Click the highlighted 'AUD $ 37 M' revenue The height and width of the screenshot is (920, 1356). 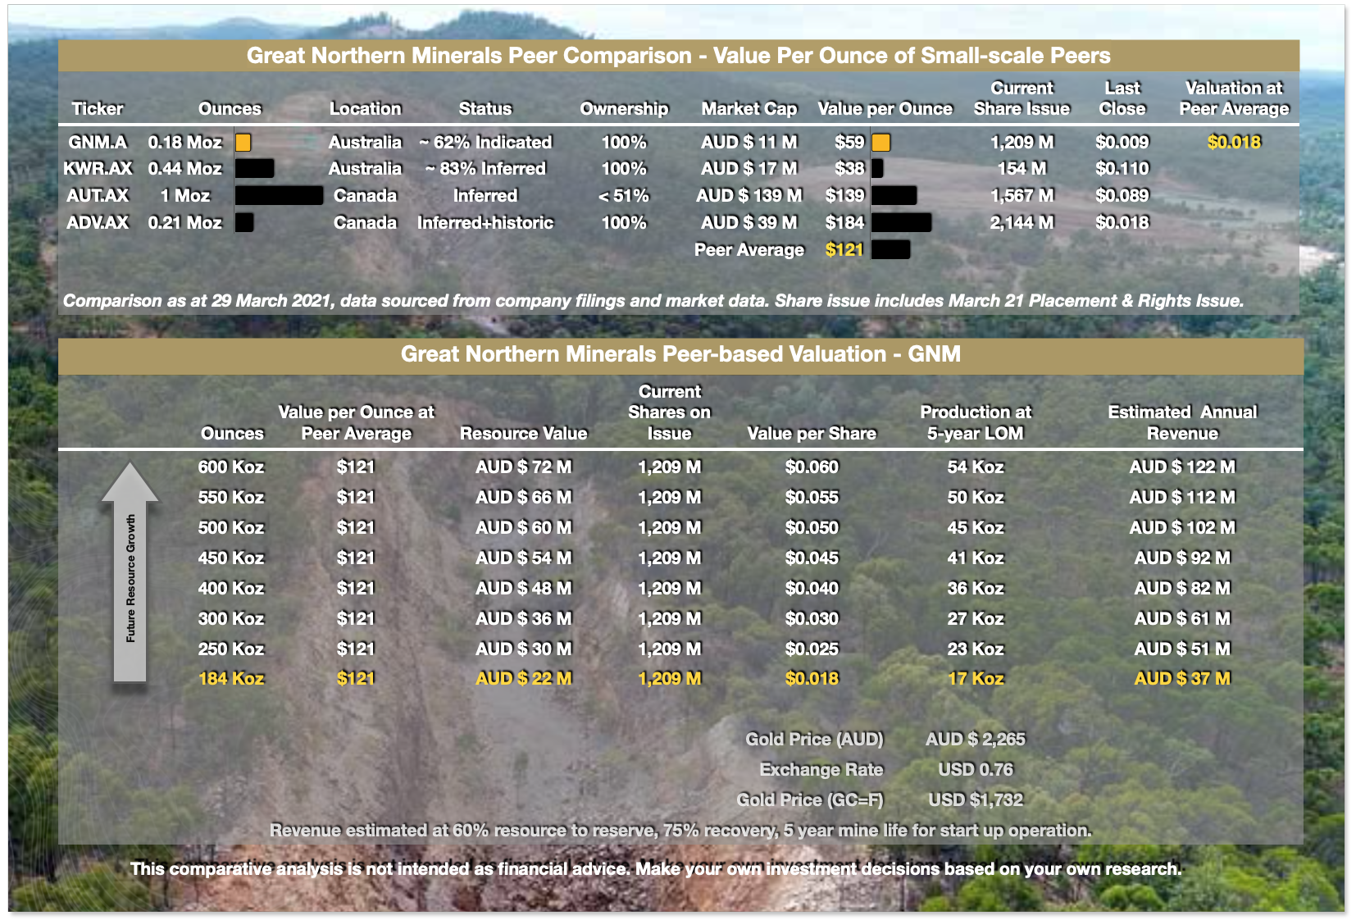click(x=1182, y=678)
